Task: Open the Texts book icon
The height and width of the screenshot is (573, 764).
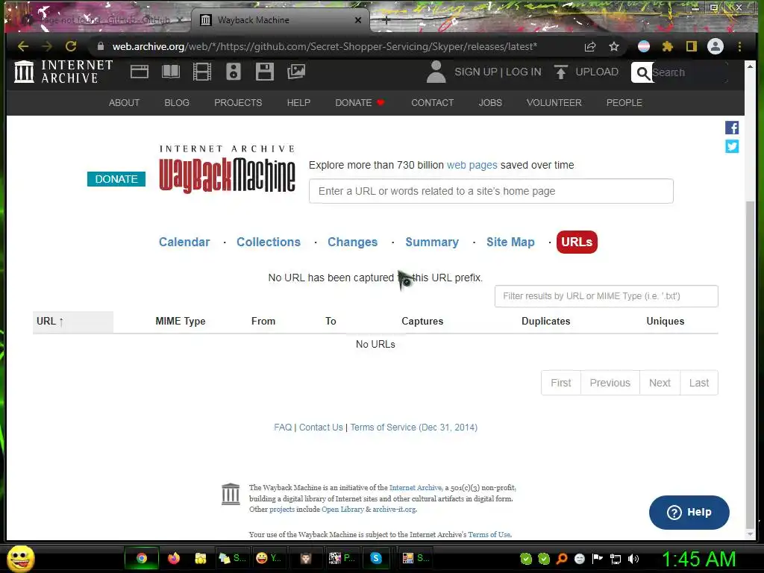Action: (x=171, y=72)
